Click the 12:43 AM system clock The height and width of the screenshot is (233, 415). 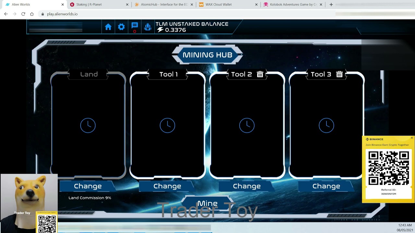(405, 225)
